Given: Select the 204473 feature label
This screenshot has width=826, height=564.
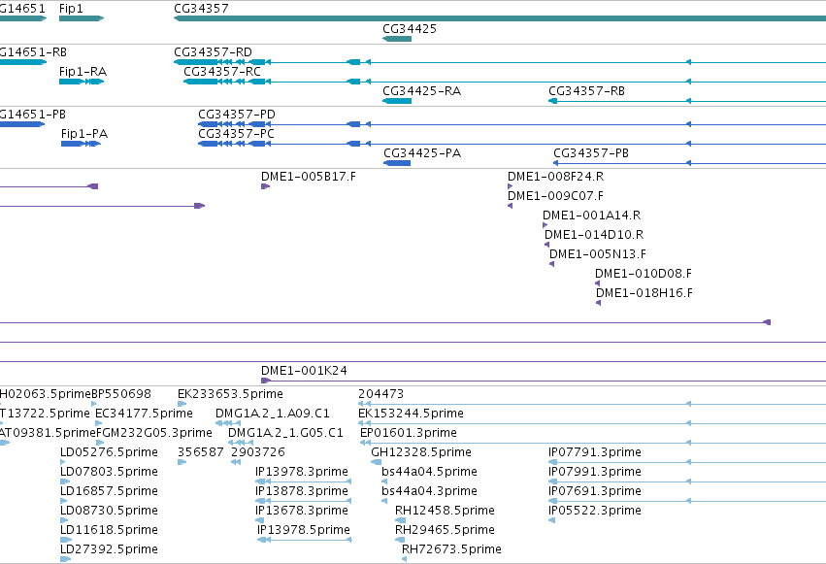Looking at the screenshot, I should [380, 394].
